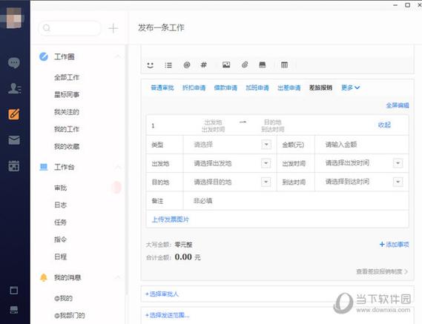This screenshot has height=324, width=422.
Task: Click the @ mention icon
Action: coord(187,65)
